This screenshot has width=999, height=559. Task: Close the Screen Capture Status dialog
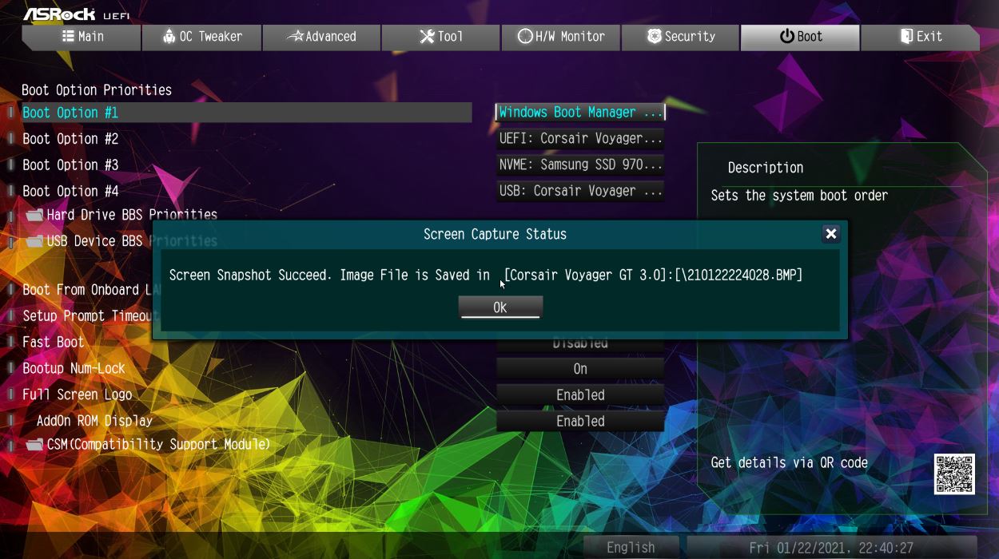click(x=831, y=234)
